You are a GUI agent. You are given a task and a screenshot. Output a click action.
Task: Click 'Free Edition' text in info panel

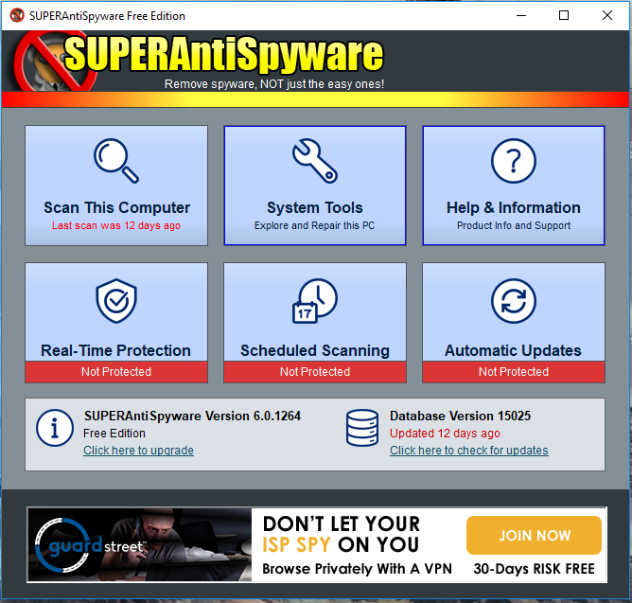click(114, 434)
